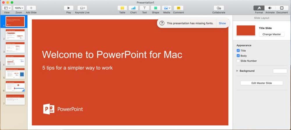Screen dimensions: 291x130
Task: Switch to the Document inspector
Action: coord(282,8)
